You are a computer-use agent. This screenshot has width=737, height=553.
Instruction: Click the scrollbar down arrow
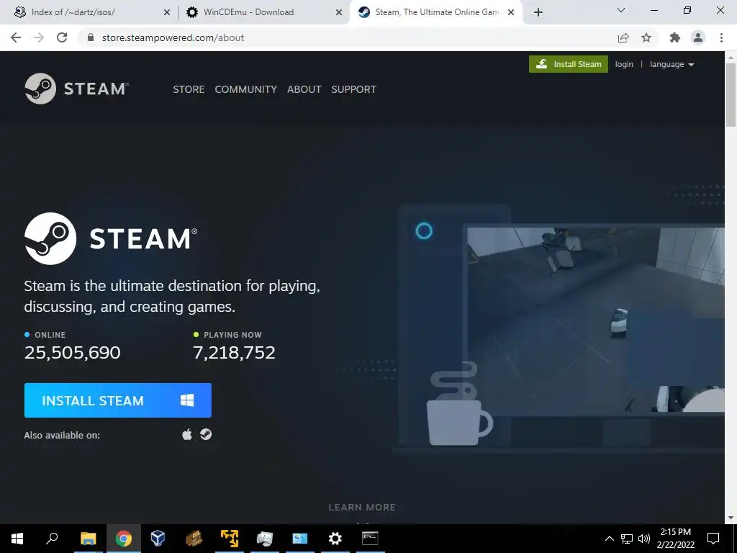[731, 518]
